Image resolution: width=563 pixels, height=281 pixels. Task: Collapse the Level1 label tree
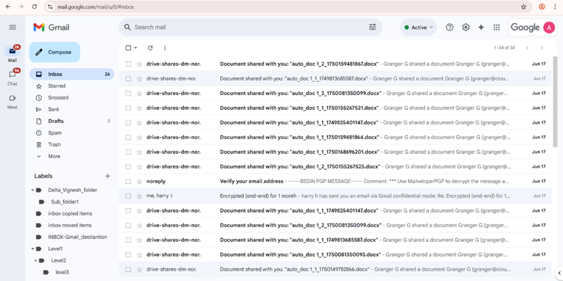click(33, 249)
